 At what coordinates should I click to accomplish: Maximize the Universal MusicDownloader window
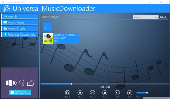tap(161, 2)
